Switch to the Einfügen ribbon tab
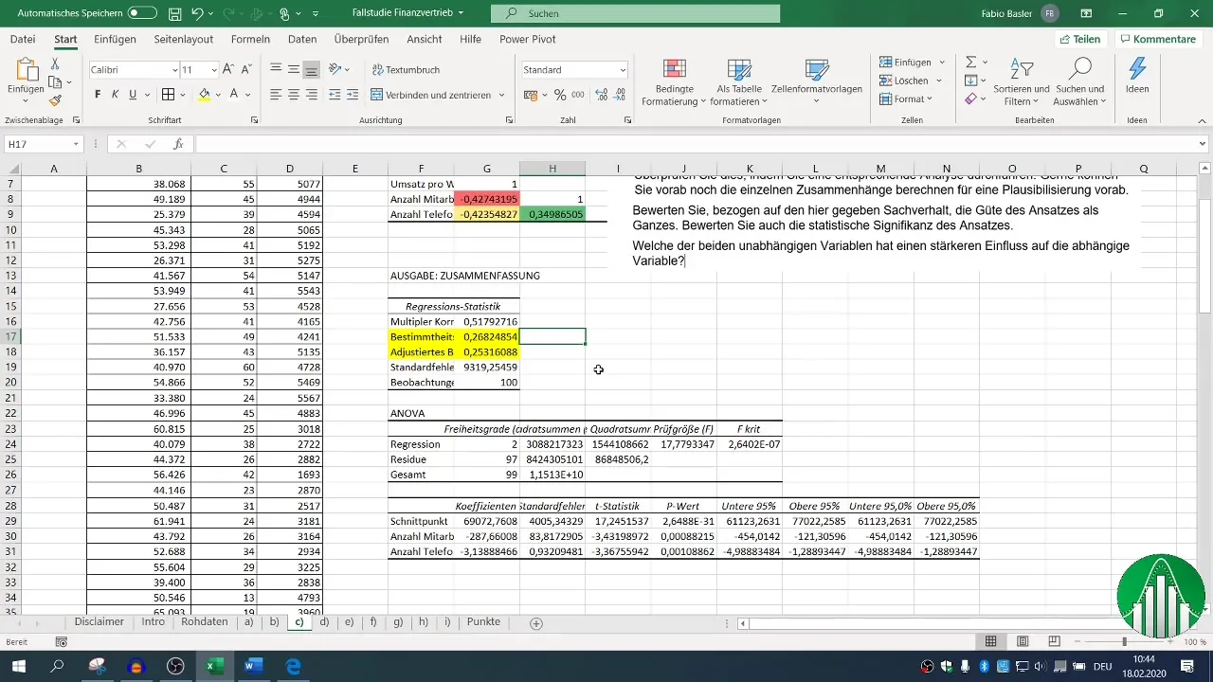Viewport: 1213px width, 682px height. point(115,39)
